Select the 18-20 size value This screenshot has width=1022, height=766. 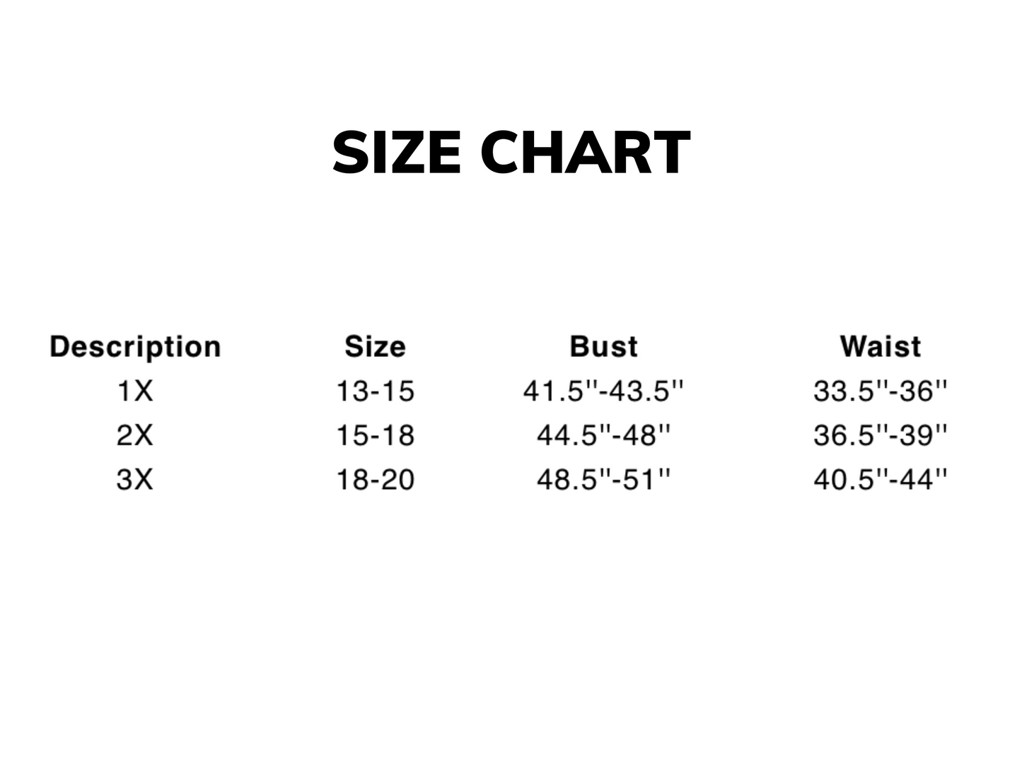click(x=375, y=480)
